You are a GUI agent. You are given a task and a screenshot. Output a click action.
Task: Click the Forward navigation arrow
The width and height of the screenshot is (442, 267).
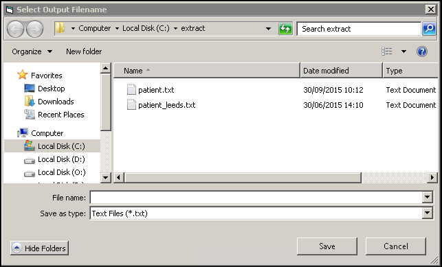click(35, 29)
